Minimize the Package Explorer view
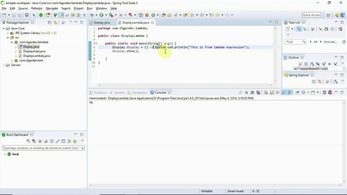This screenshot has height=195, width=347. click(x=76, y=22)
